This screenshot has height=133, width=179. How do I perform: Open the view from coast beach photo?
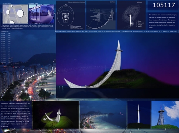pos(103,115)
